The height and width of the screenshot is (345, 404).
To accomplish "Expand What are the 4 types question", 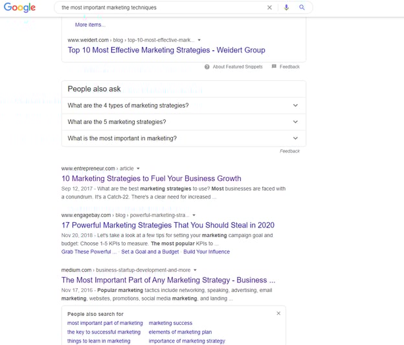I will coord(184,105).
